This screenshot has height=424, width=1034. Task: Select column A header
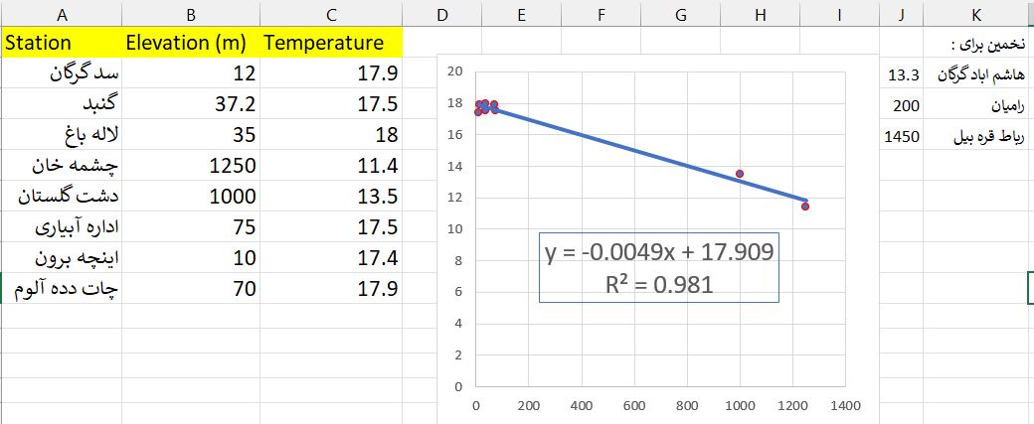pos(62,14)
